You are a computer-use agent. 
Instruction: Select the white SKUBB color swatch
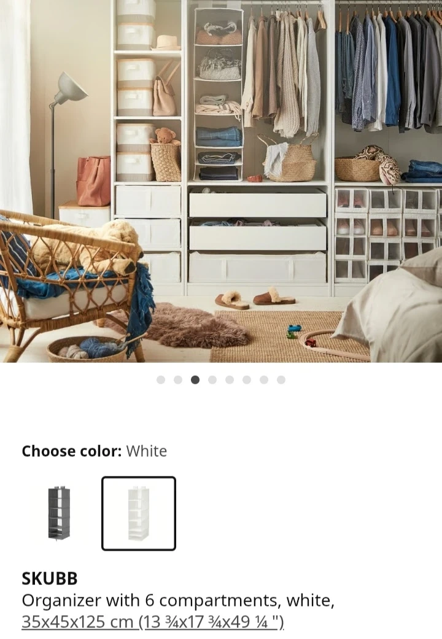coord(139,513)
